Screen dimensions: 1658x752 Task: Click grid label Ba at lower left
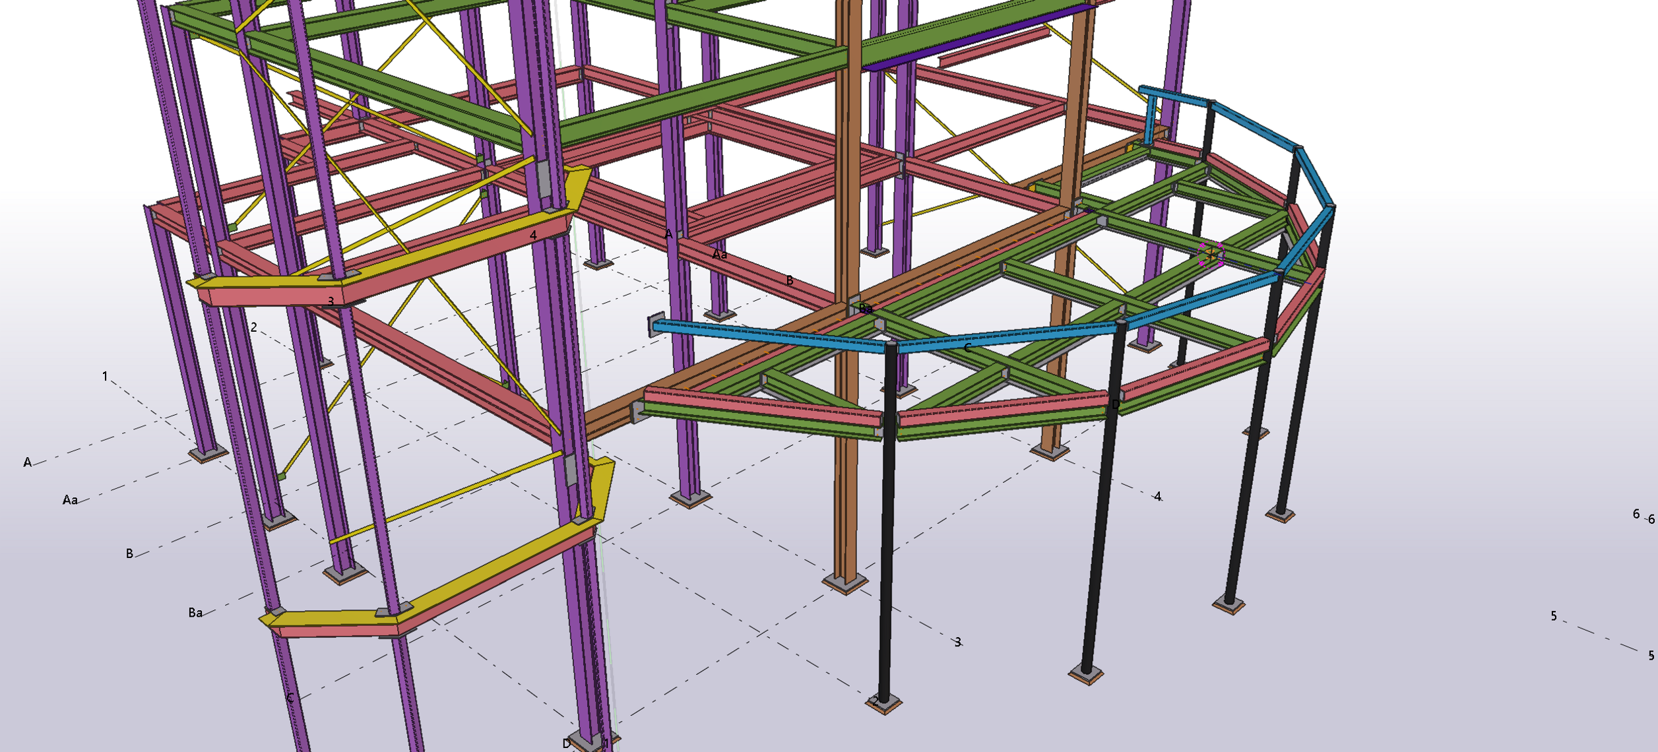pyautogui.click(x=195, y=613)
